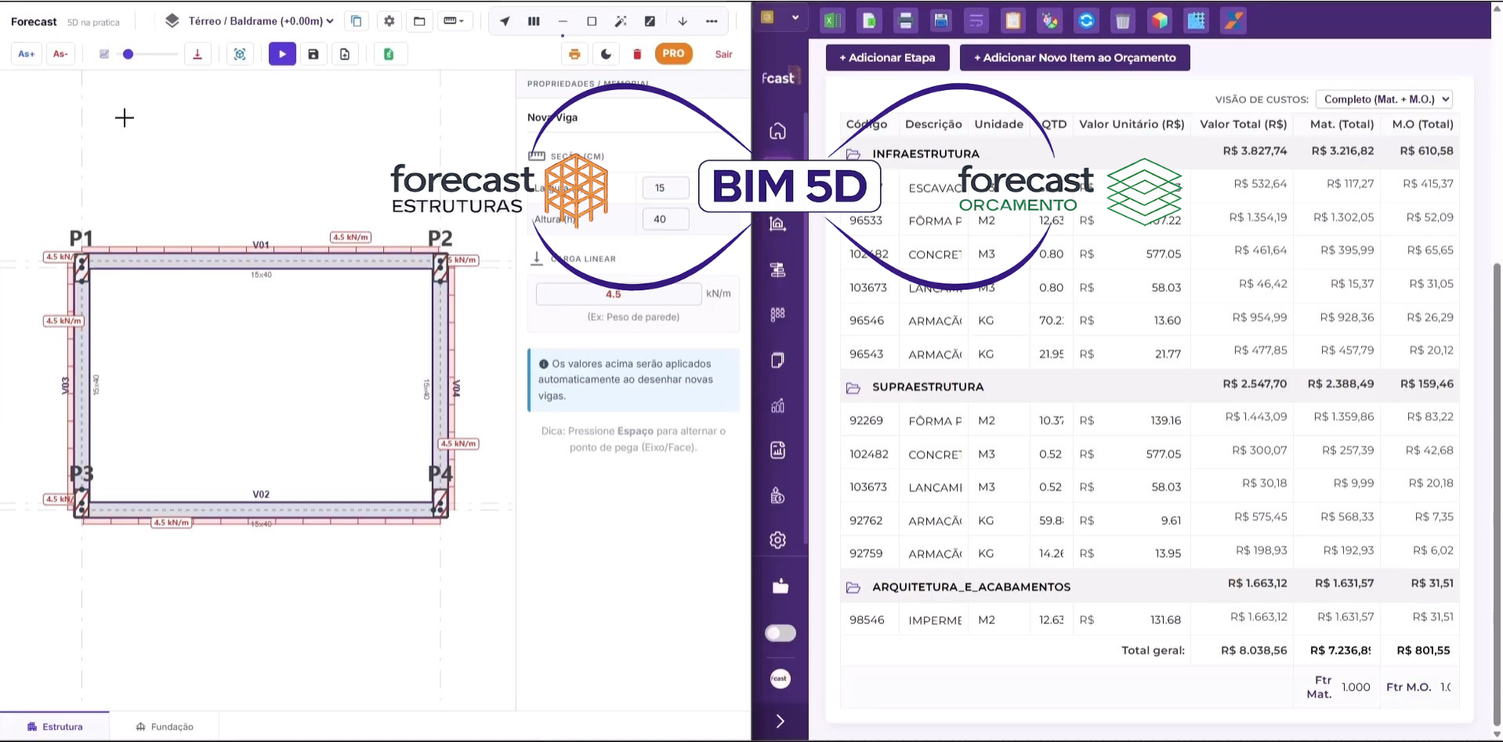Open the 3D view cube icon
The image size is (1503, 742).
click(x=240, y=54)
